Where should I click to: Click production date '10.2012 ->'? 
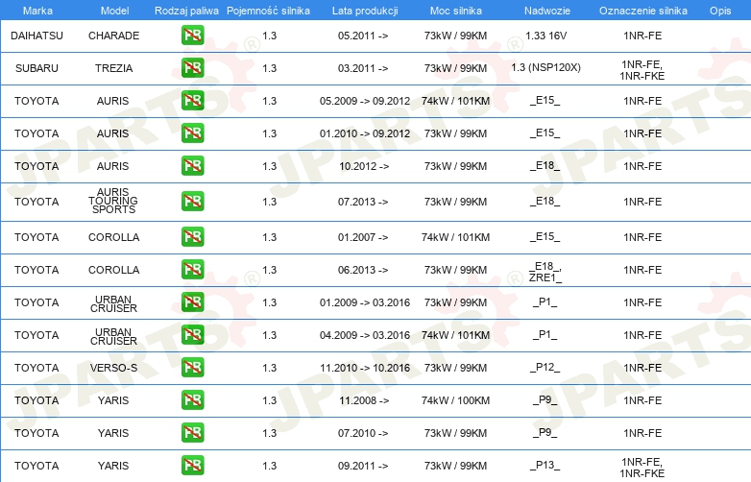364,166
